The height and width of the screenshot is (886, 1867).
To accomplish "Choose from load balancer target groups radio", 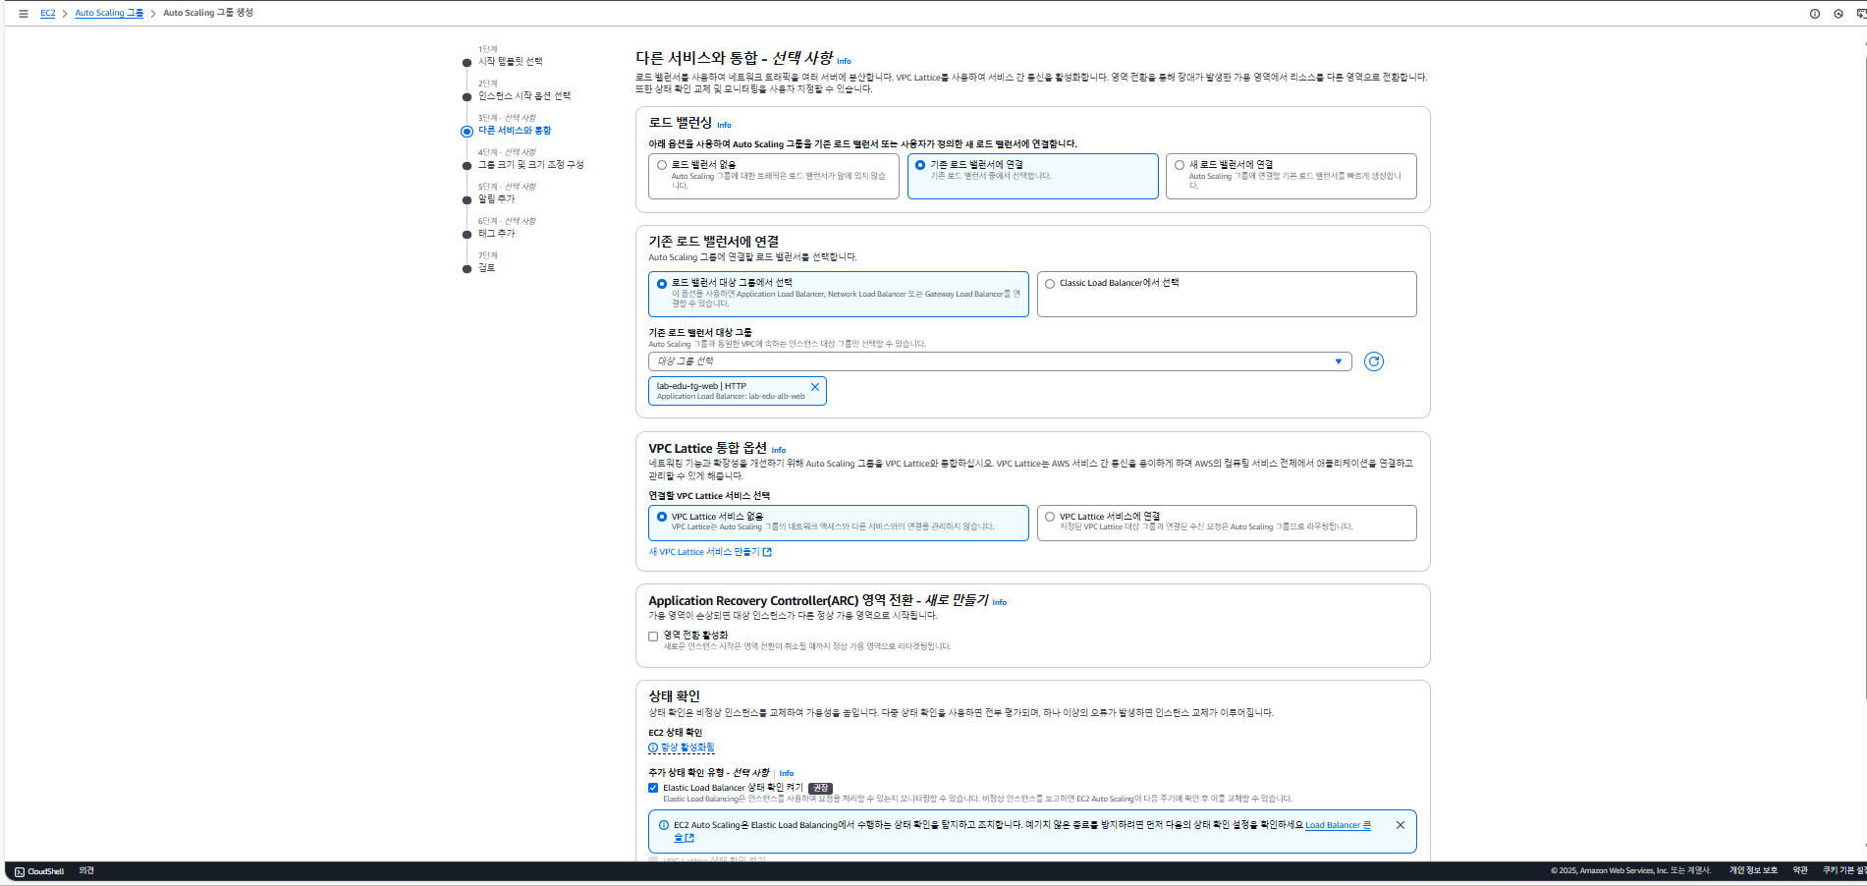I will pyautogui.click(x=662, y=284).
